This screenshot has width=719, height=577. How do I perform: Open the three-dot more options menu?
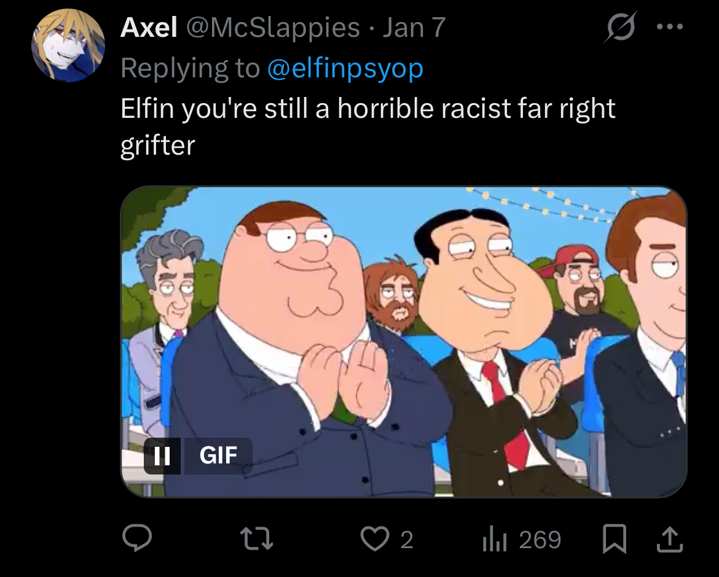point(669,27)
